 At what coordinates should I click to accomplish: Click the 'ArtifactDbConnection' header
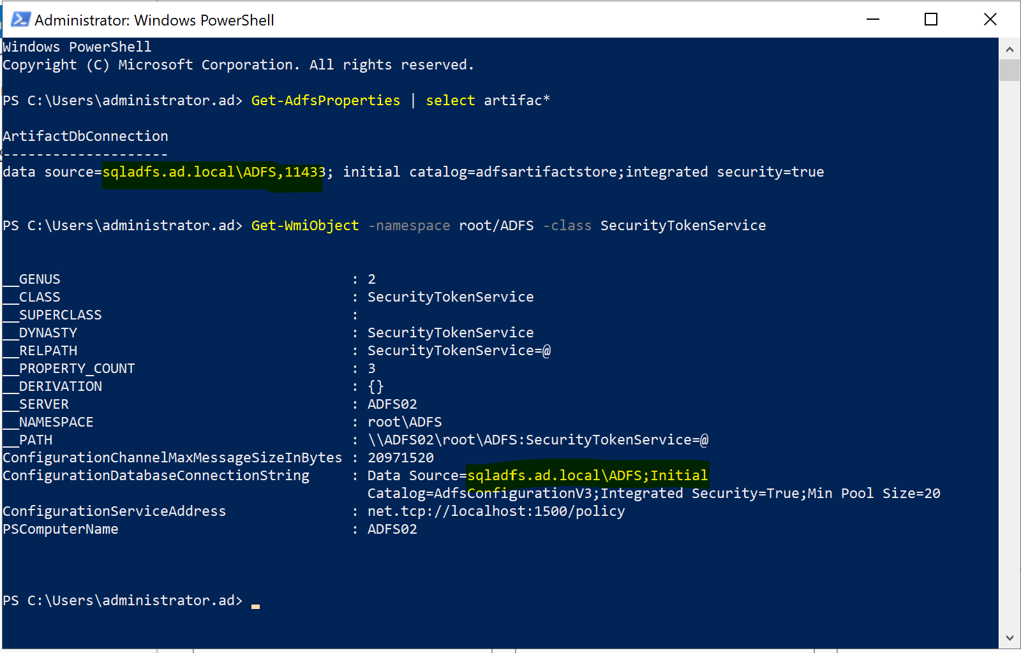[x=86, y=136]
